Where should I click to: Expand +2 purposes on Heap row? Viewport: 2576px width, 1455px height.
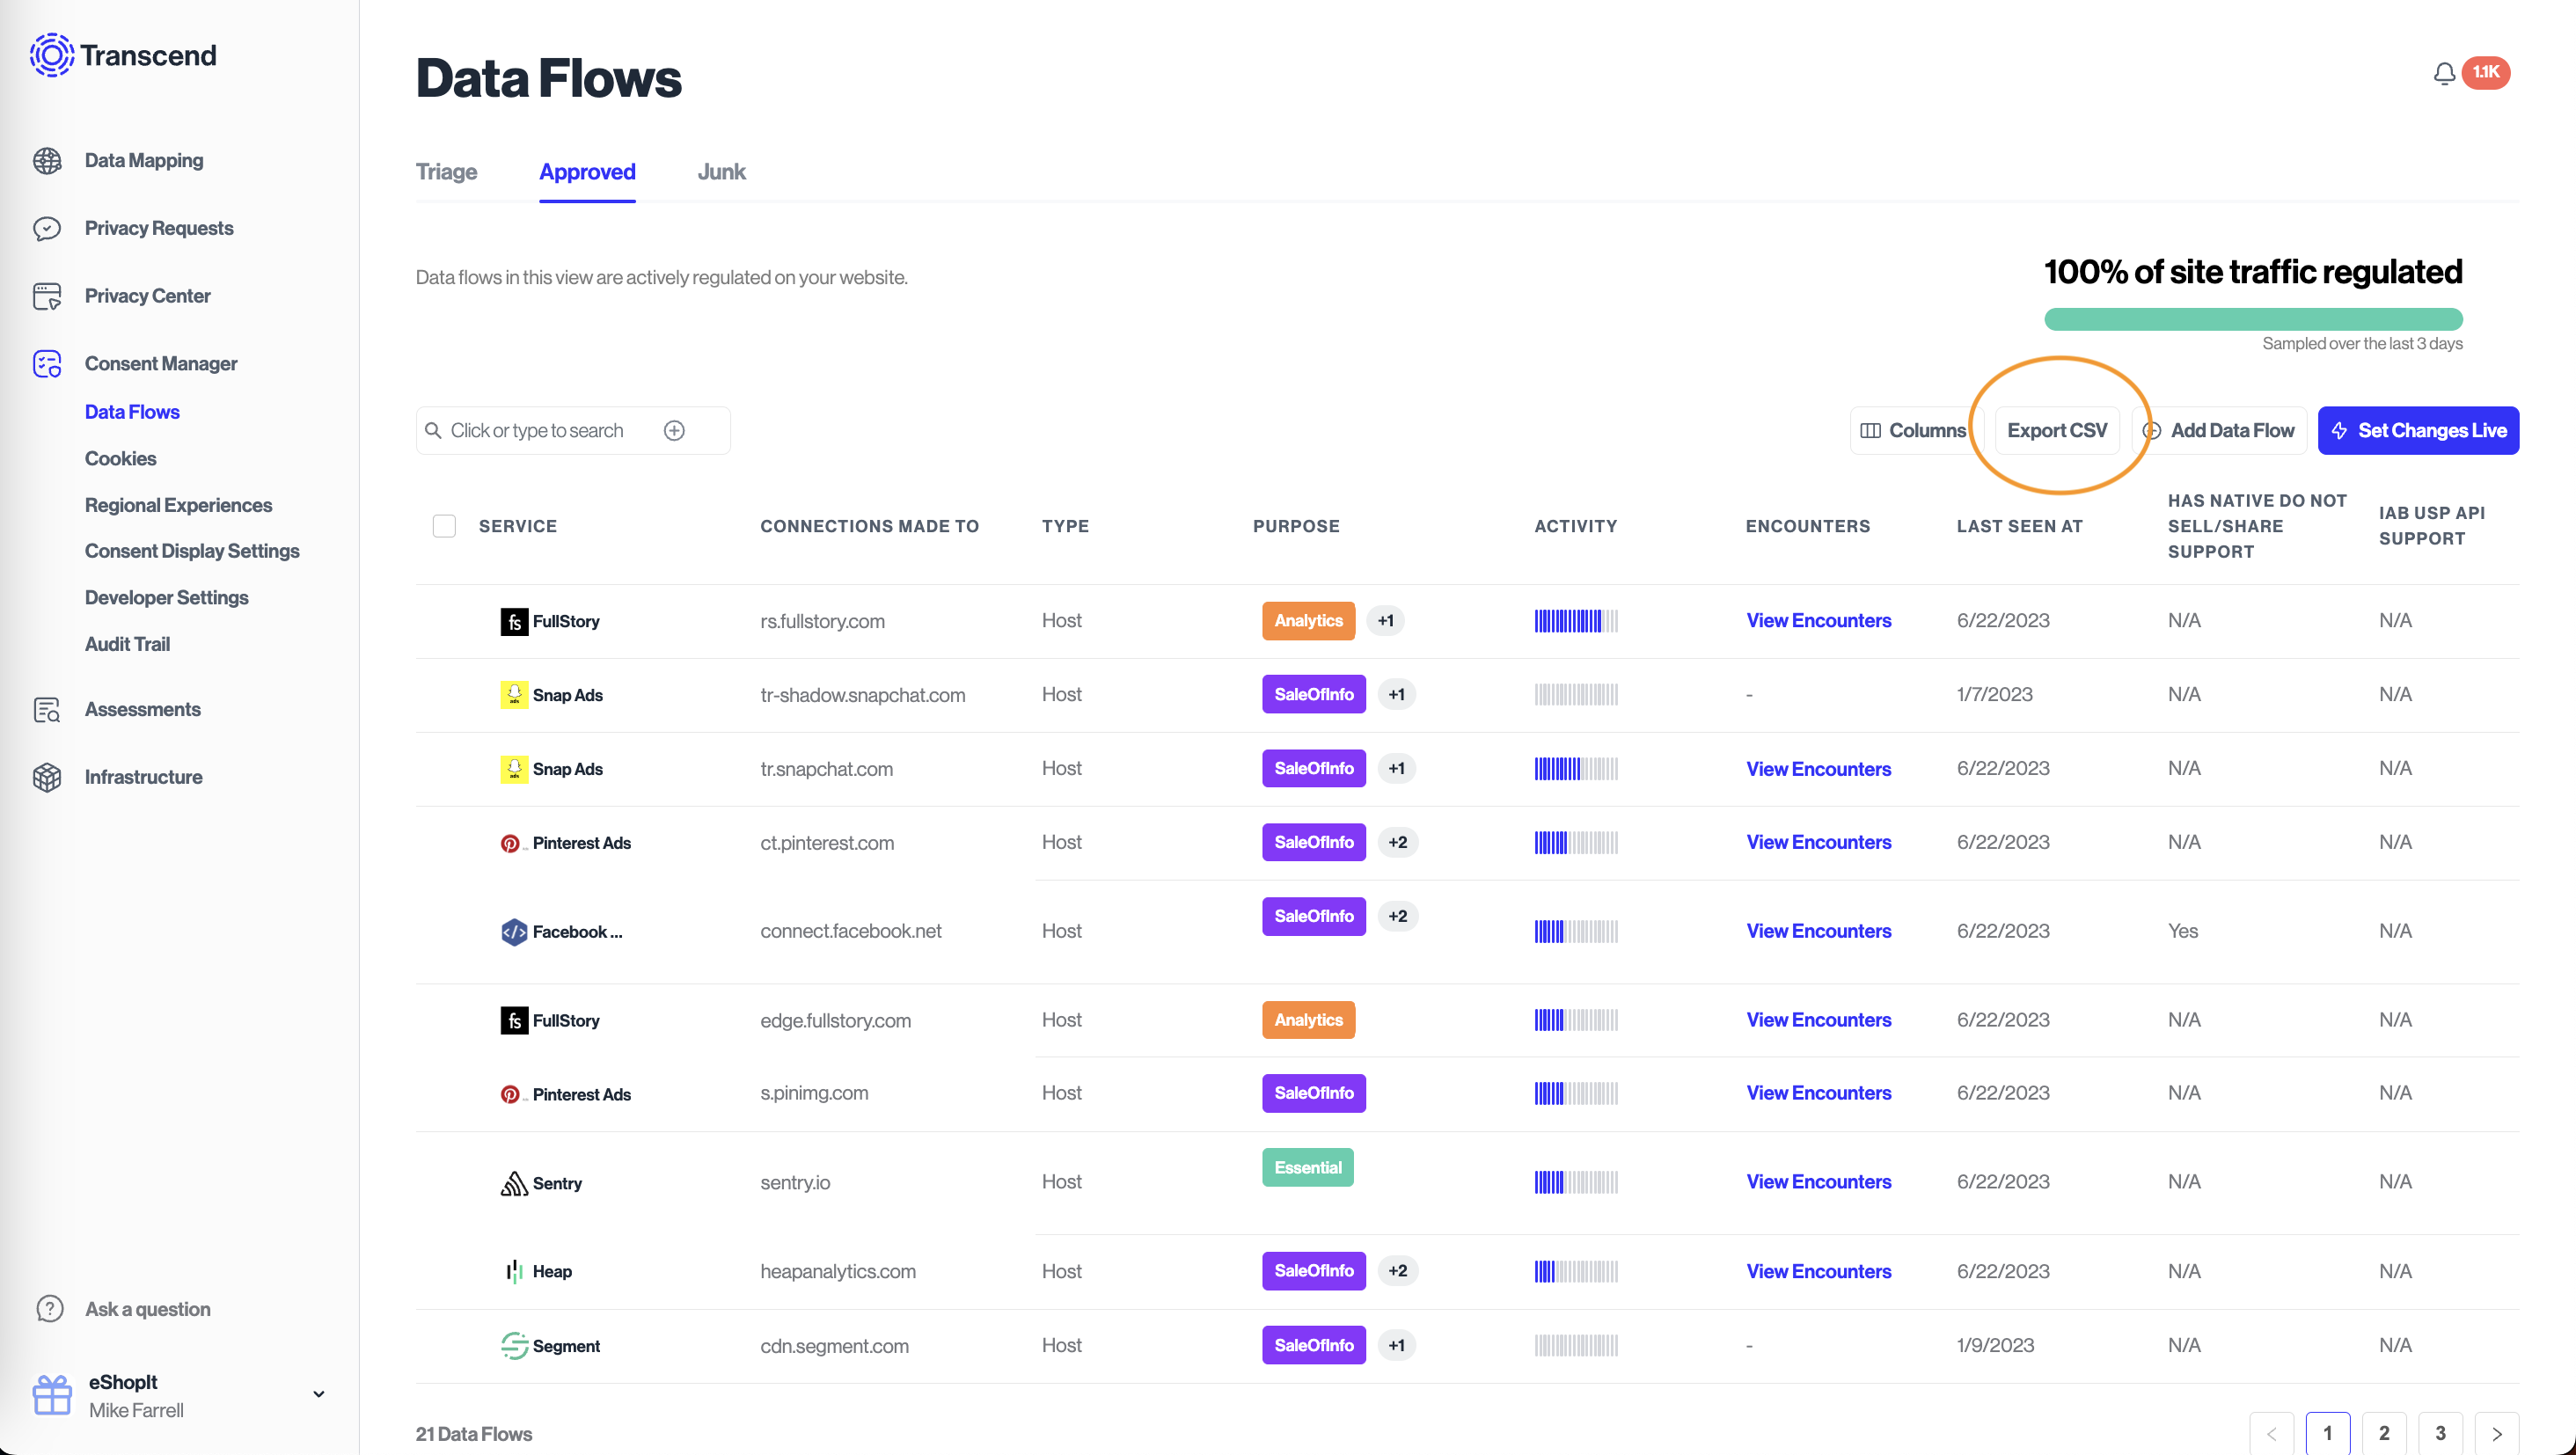(1397, 1271)
